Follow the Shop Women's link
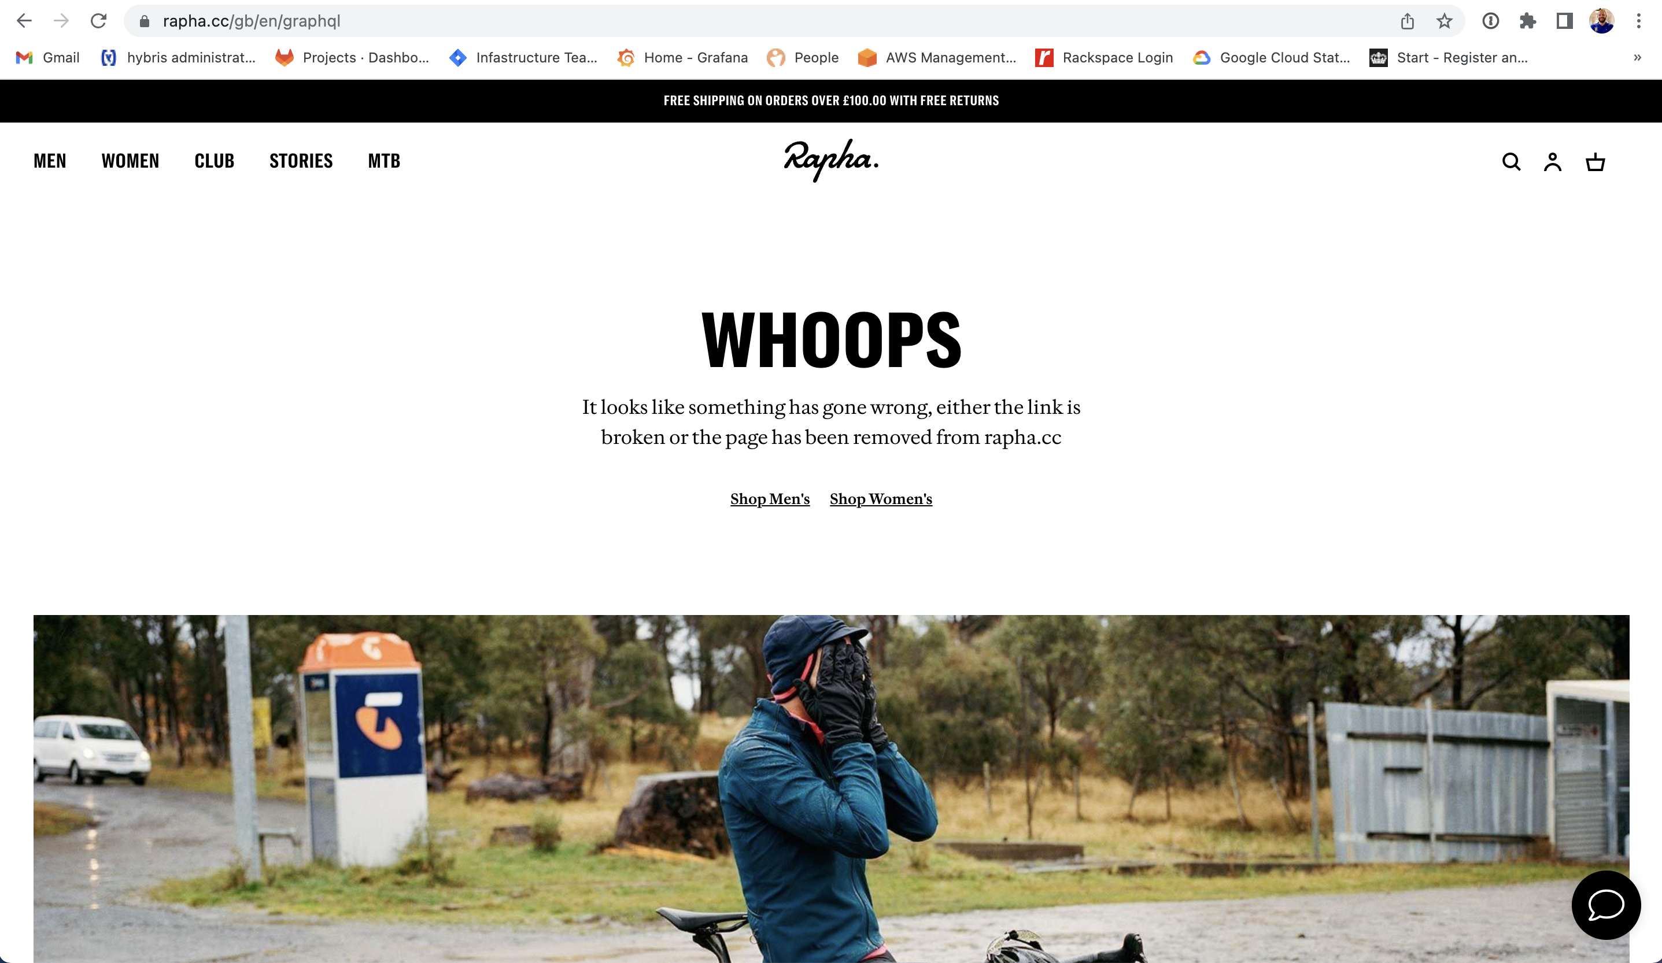 881,499
